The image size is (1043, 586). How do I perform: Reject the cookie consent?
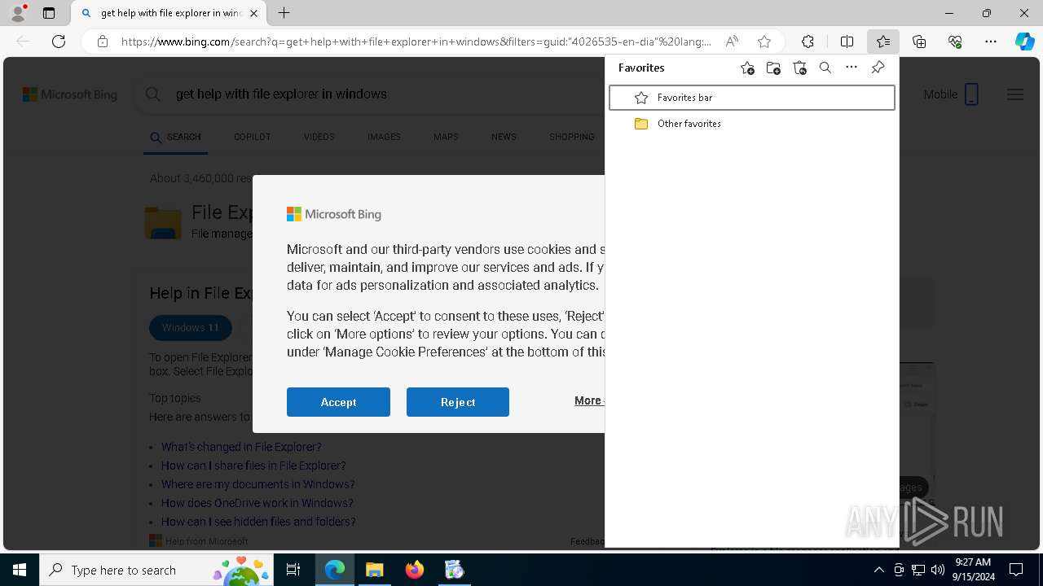[x=458, y=402]
